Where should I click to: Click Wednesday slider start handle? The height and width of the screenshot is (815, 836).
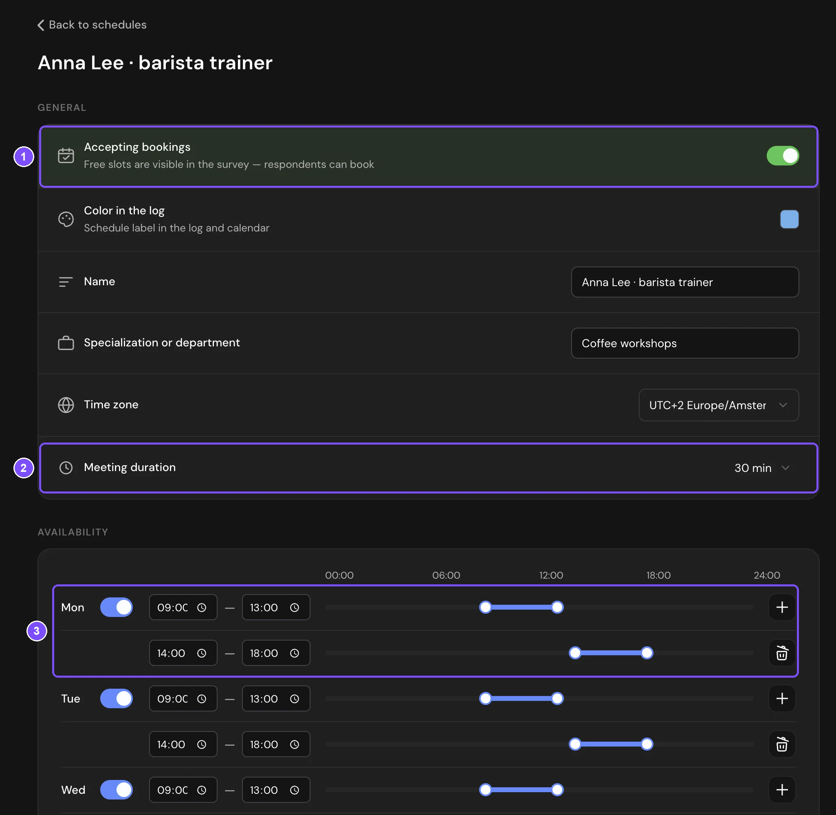(485, 790)
